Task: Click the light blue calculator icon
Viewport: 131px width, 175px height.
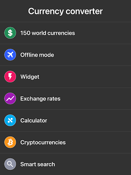Action: [10, 120]
